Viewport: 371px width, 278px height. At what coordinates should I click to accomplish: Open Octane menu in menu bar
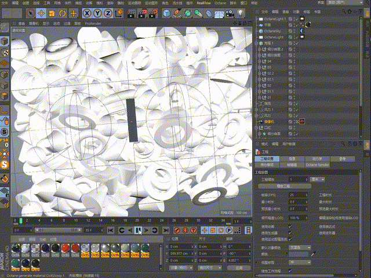pyautogui.click(x=220, y=3)
